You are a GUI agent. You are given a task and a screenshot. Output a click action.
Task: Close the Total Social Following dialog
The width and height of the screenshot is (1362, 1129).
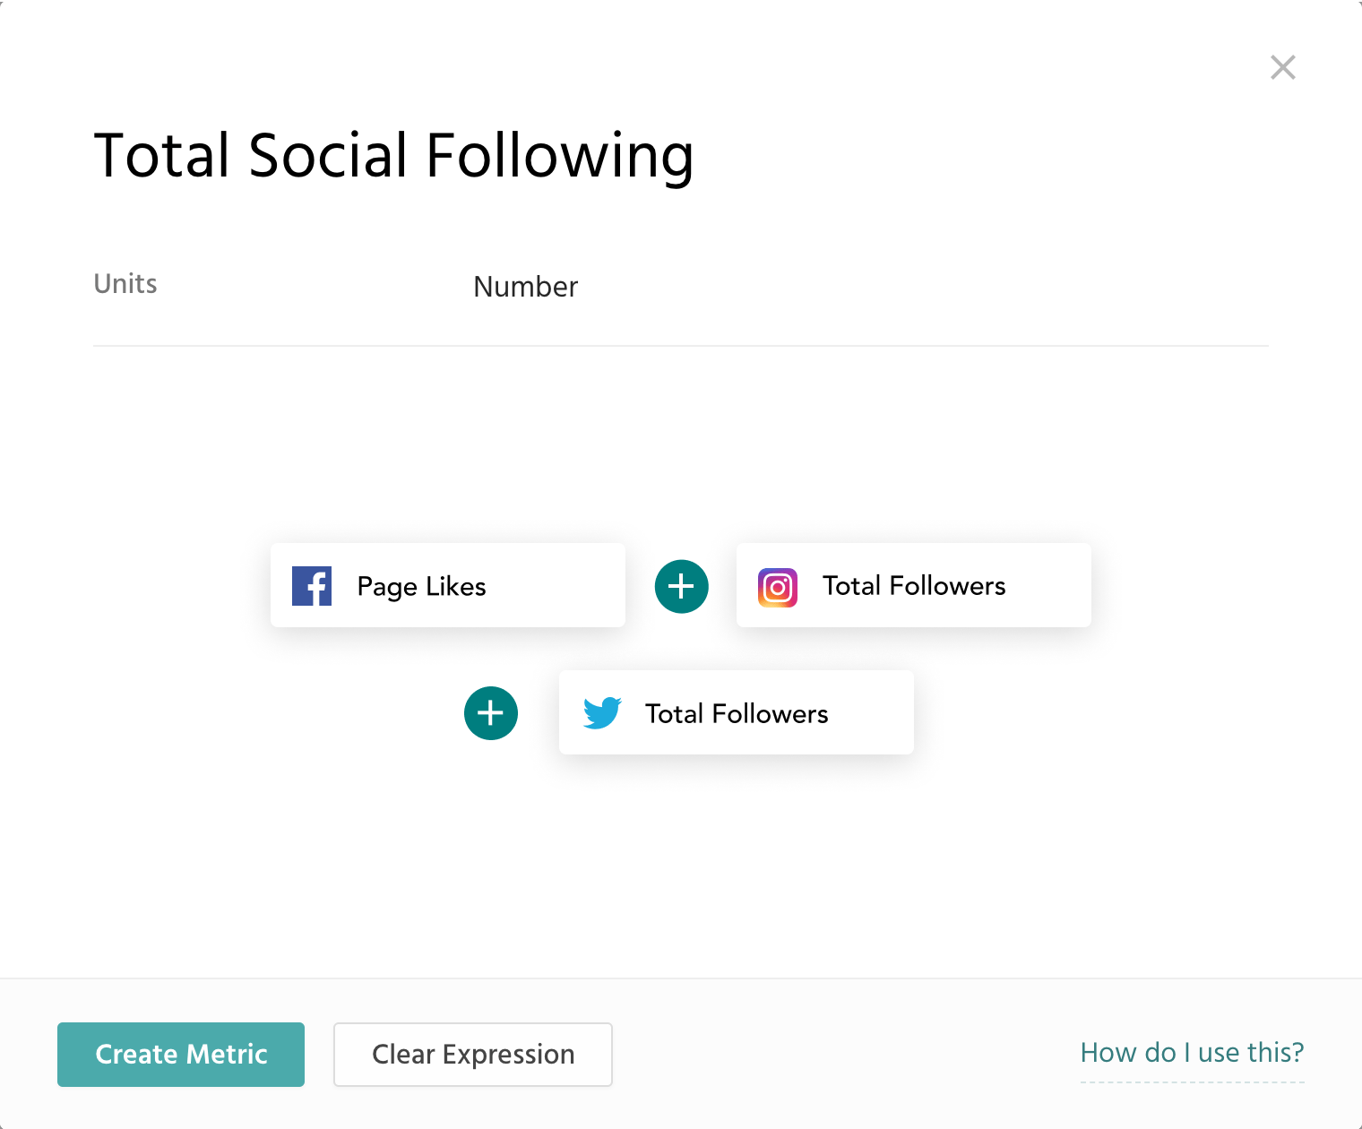click(x=1283, y=67)
